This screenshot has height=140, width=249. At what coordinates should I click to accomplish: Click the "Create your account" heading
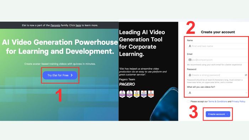(x=218, y=32)
